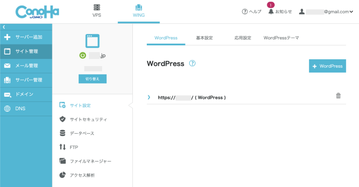This screenshot has height=187, width=359.
Task: Switch to 基本設定 tab
Action: pyautogui.click(x=205, y=38)
